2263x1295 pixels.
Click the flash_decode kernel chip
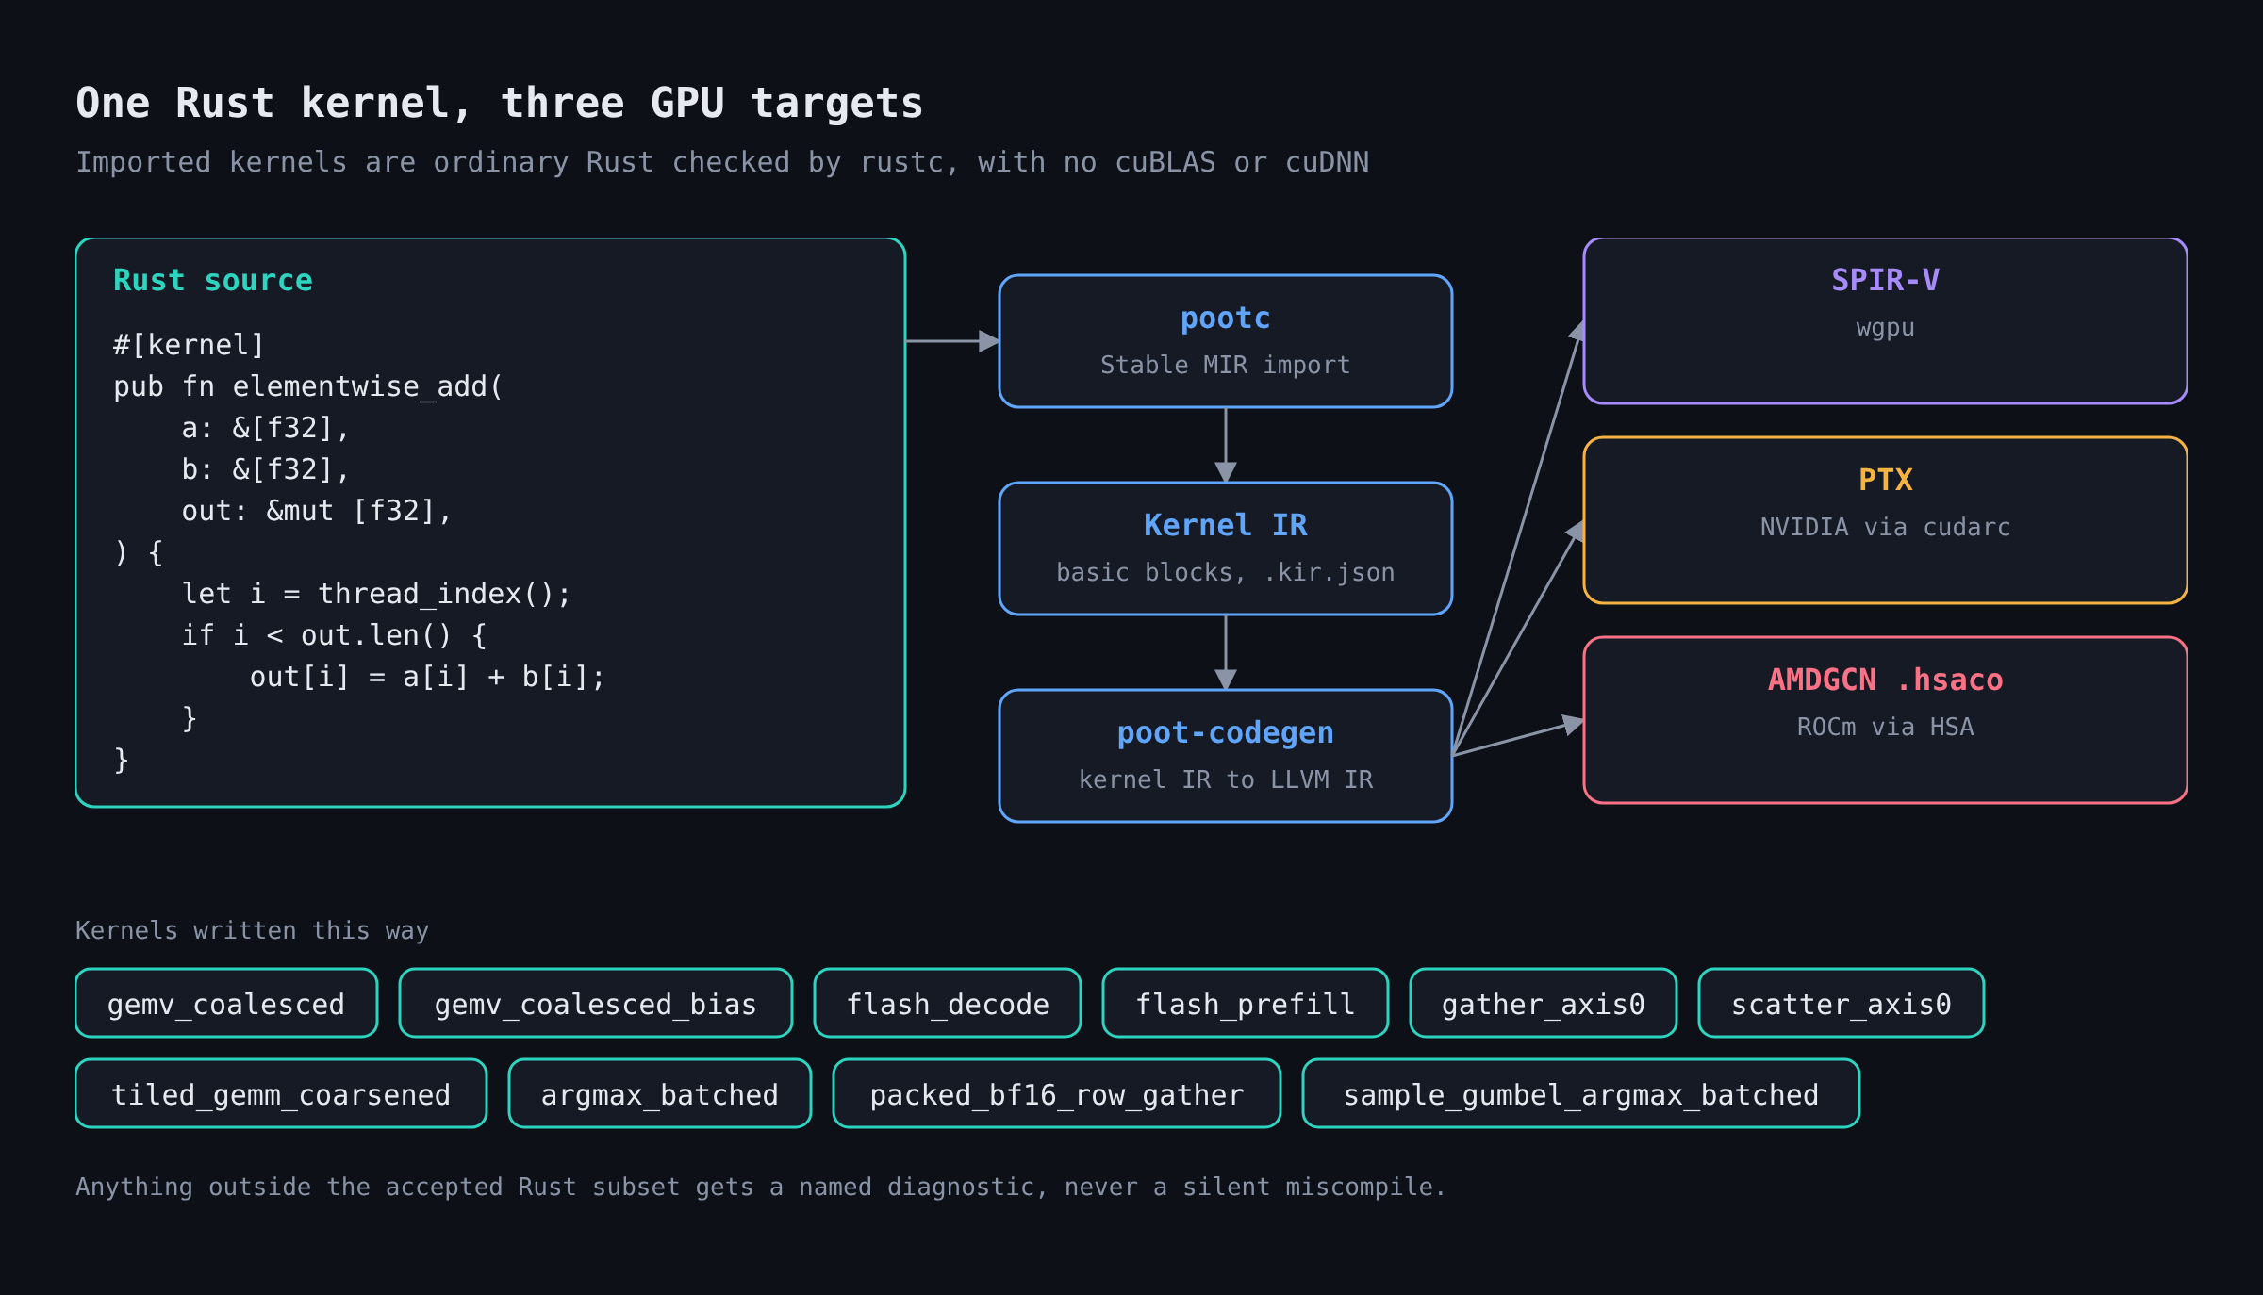(948, 1003)
